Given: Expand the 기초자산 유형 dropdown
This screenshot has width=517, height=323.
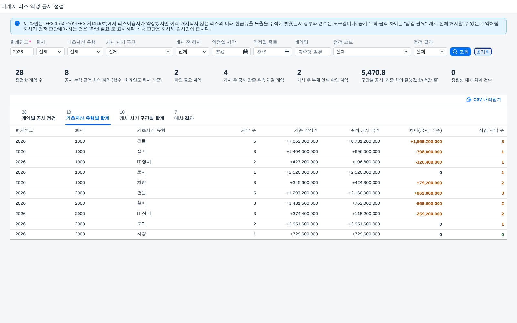Looking at the screenshot, I should point(85,52).
